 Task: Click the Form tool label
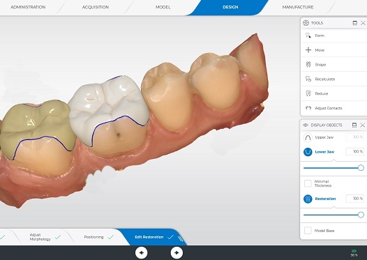(320, 36)
